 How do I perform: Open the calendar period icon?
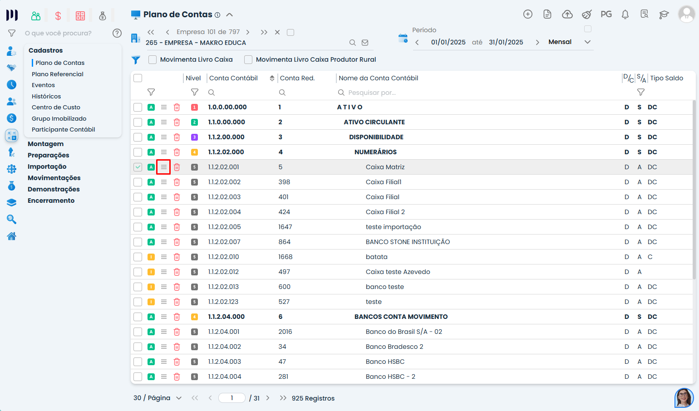coord(403,39)
